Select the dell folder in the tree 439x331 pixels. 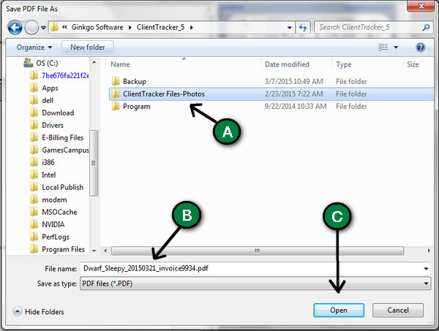click(42, 100)
